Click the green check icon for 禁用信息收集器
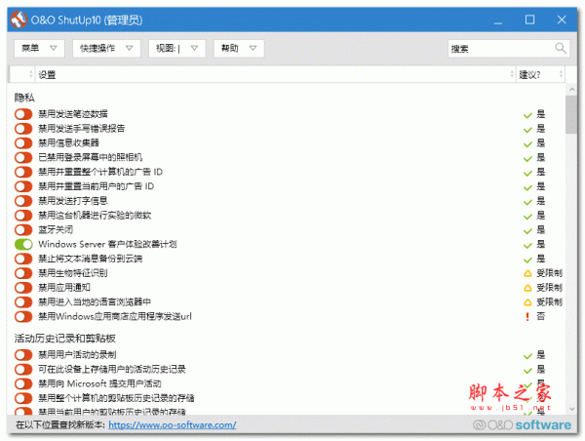Screen dimensions: 585x441 [x=527, y=144]
